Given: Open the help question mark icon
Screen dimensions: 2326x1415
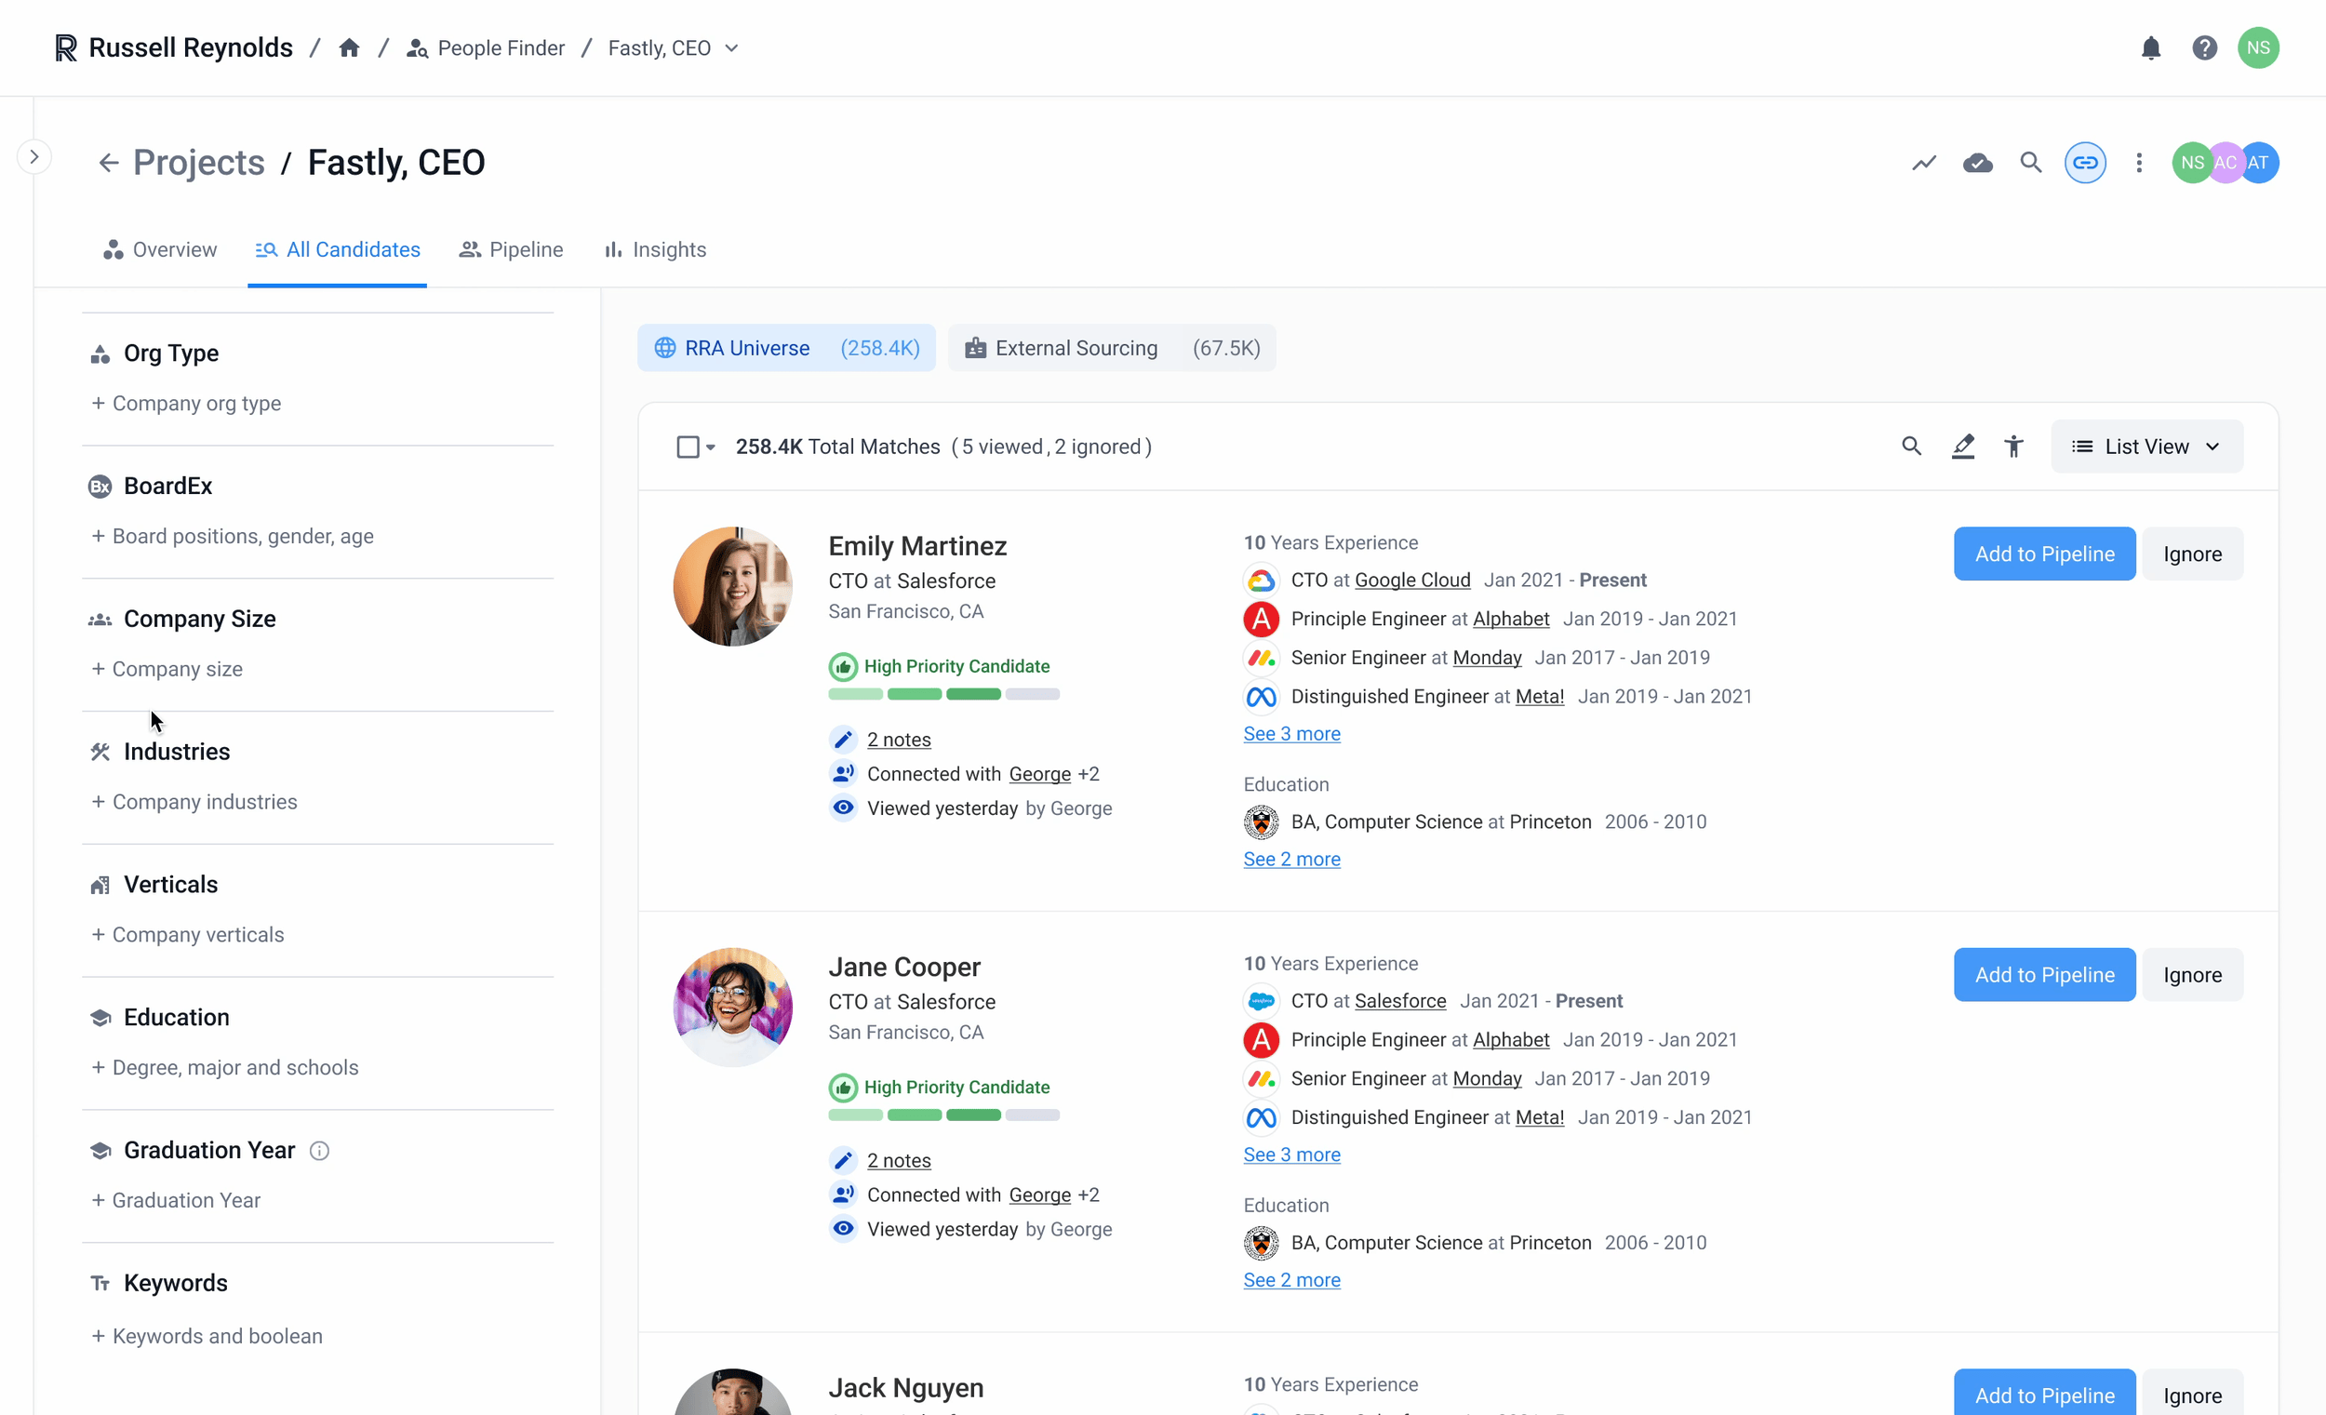Looking at the screenshot, I should [2204, 47].
